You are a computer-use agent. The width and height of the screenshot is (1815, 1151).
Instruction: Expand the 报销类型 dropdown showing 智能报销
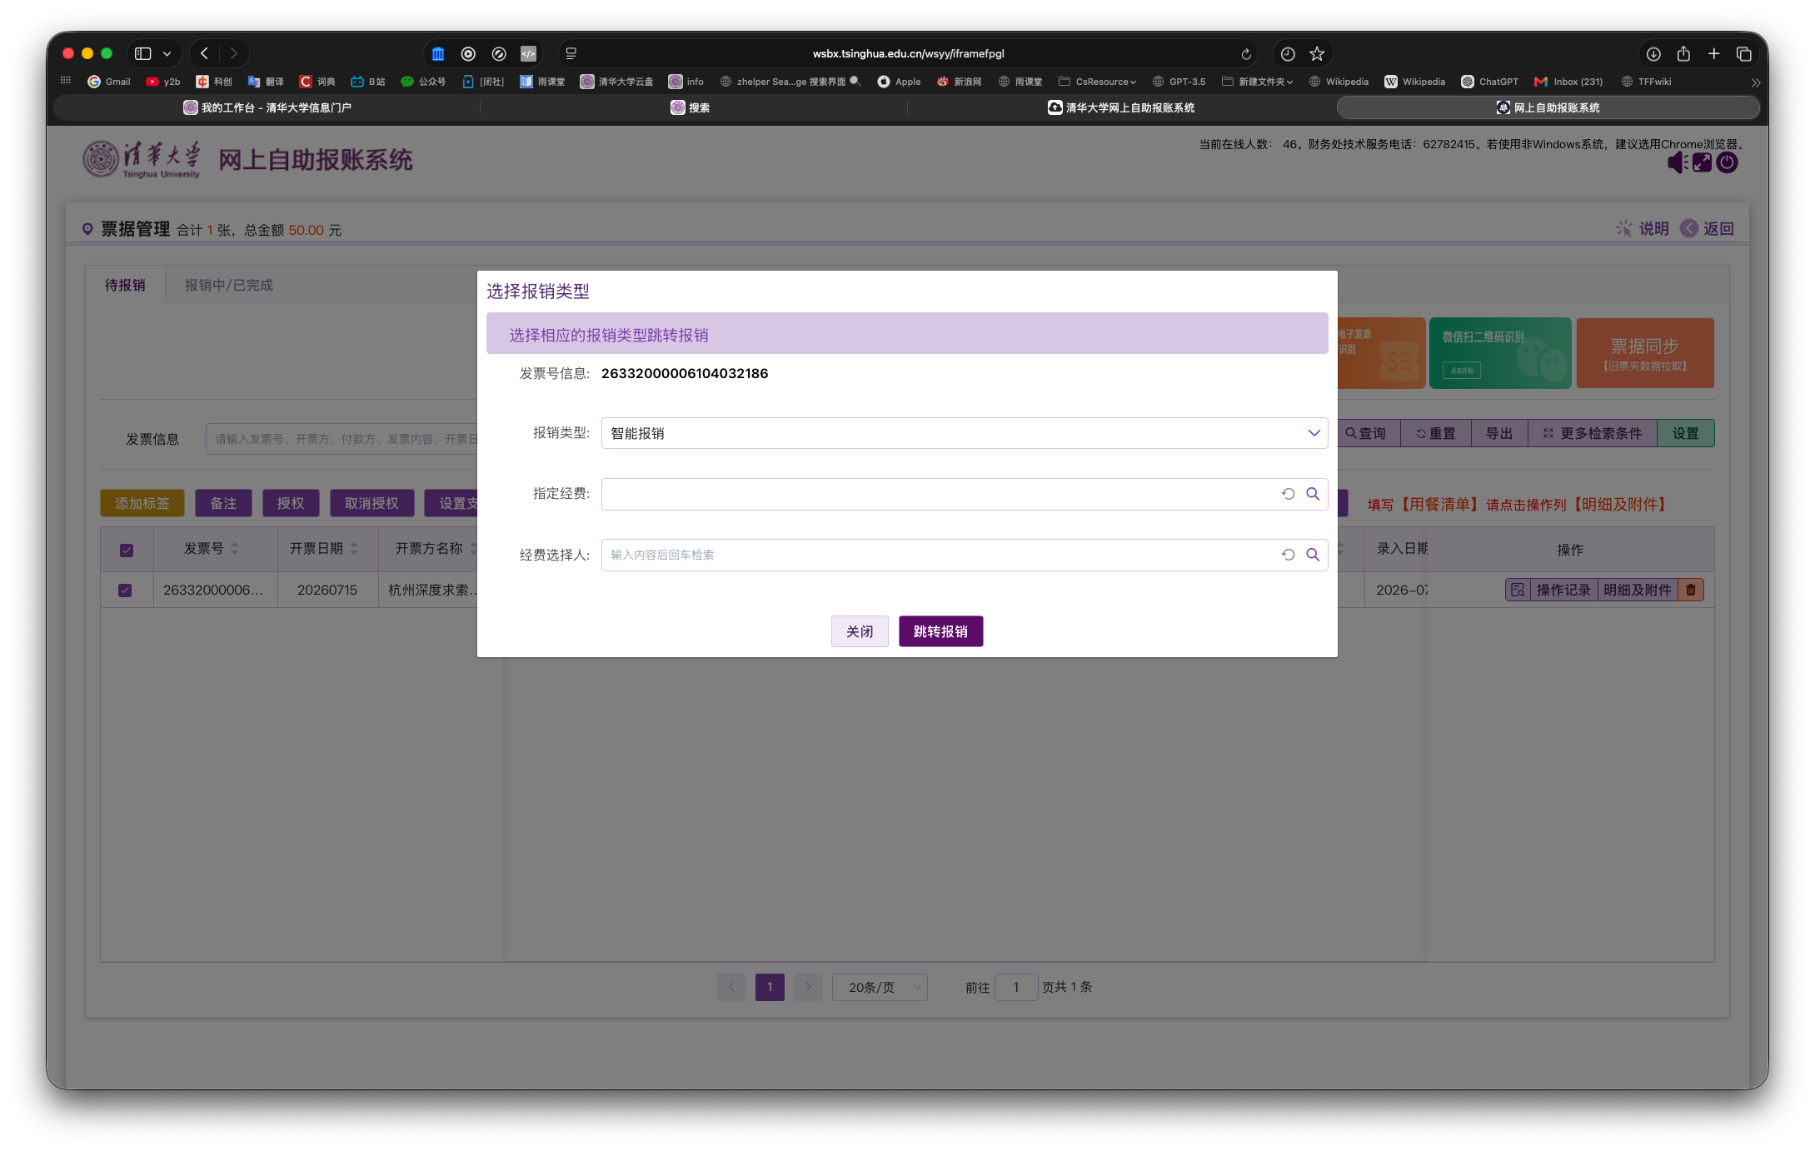965,433
